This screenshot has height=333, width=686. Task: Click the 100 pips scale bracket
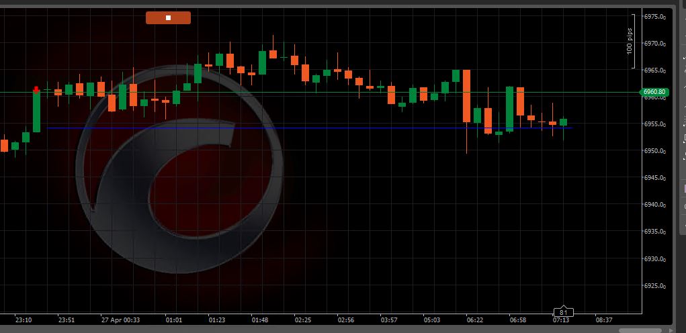[632, 41]
